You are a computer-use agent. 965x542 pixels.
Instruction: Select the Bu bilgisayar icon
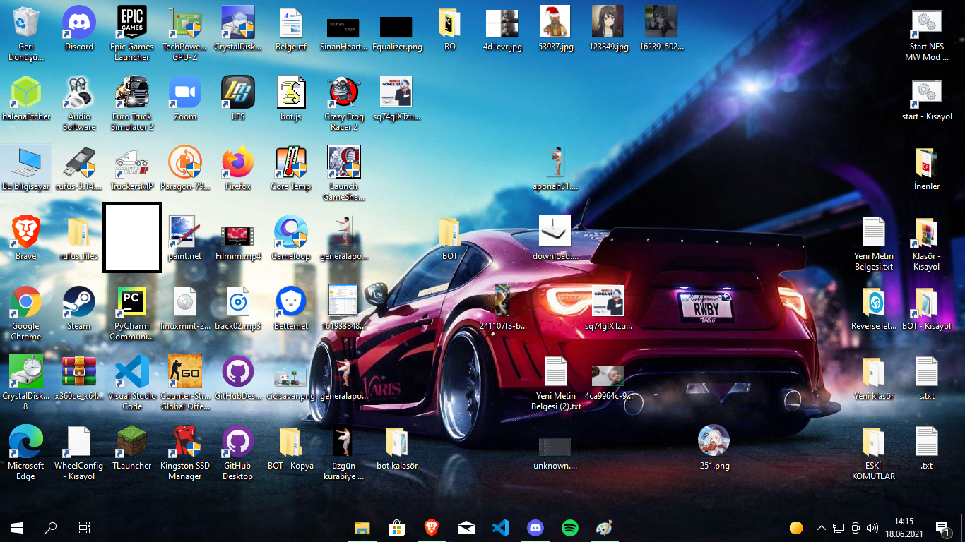click(x=26, y=169)
